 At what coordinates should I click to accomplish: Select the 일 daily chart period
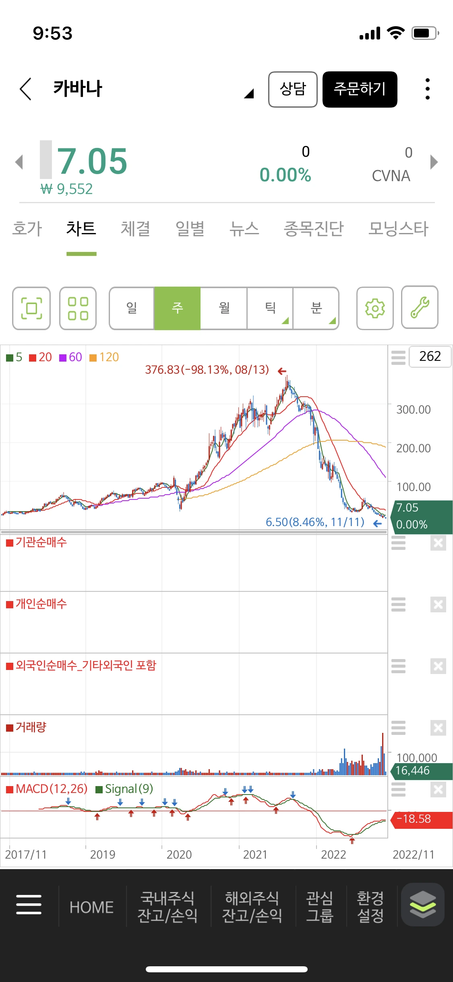pyautogui.click(x=132, y=308)
